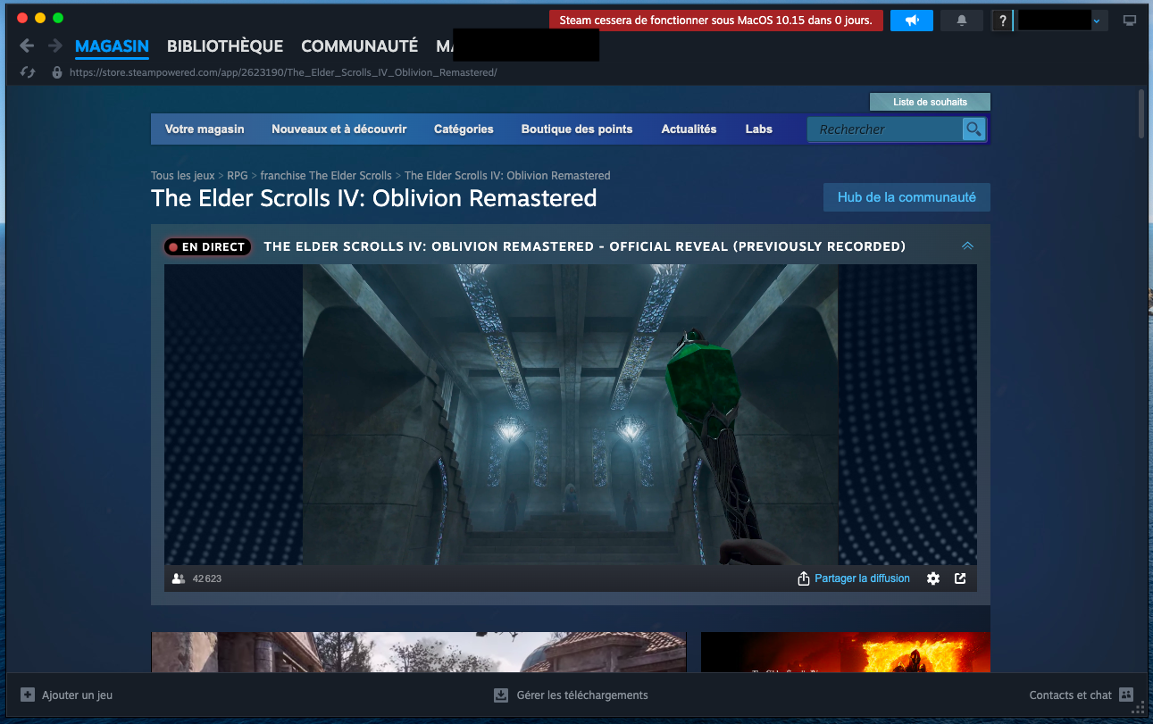Click the page reload icon
The height and width of the screenshot is (724, 1153).
[28, 72]
